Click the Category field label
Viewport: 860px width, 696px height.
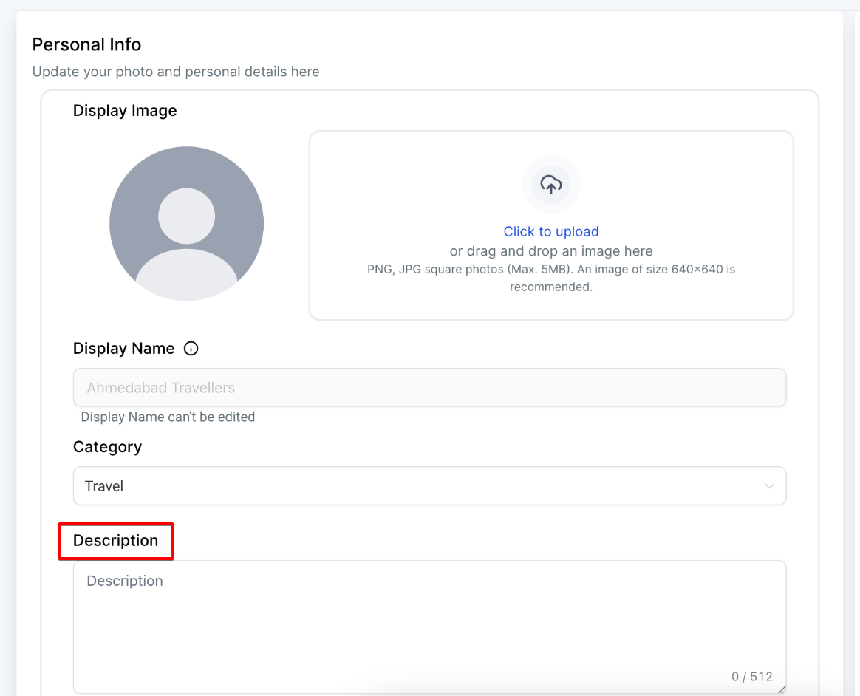(x=107, y=447)
